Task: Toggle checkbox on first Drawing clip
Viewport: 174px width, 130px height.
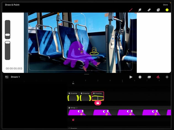Action: tap(69, 93)
